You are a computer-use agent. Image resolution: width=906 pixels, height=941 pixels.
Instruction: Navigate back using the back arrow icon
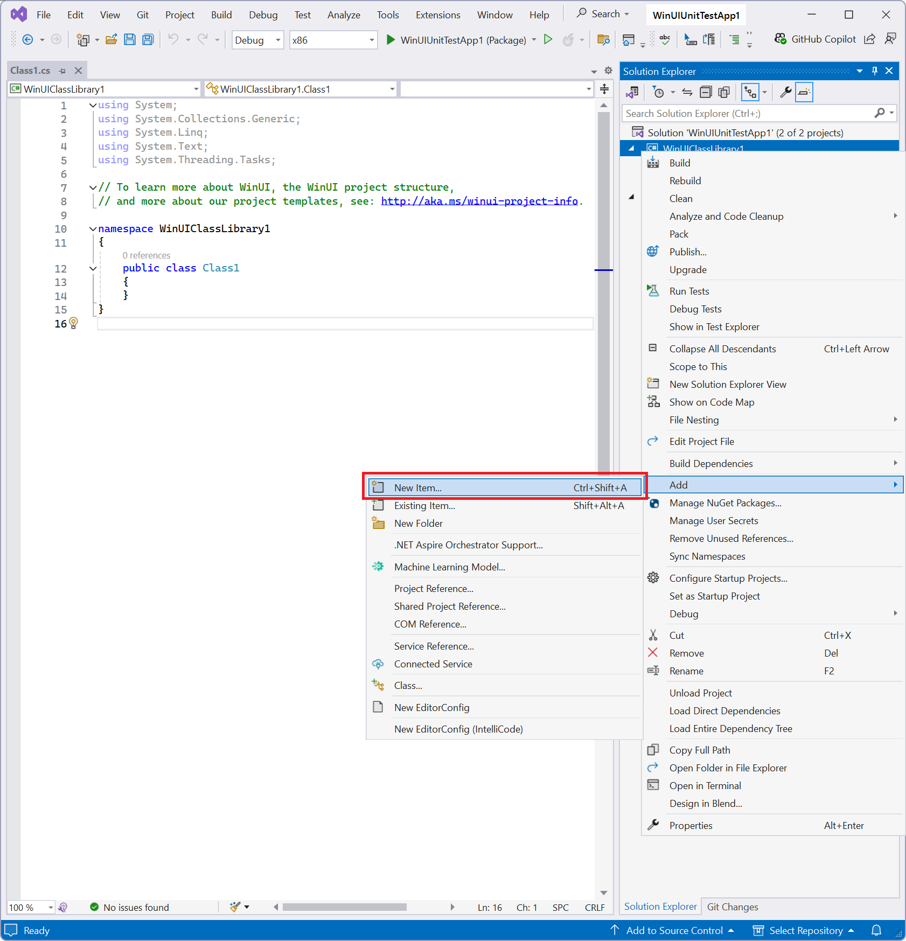tap(27, 39)
